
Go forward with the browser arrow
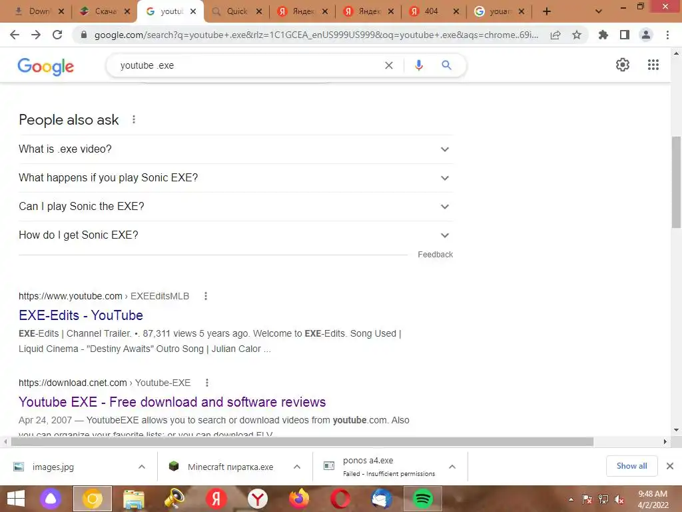point(36,35)
